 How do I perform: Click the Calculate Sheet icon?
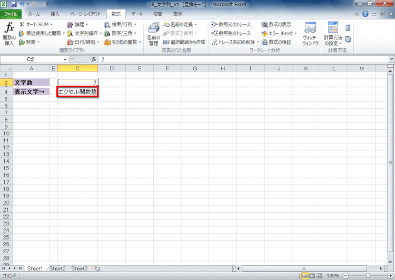(x=348, y=39)
